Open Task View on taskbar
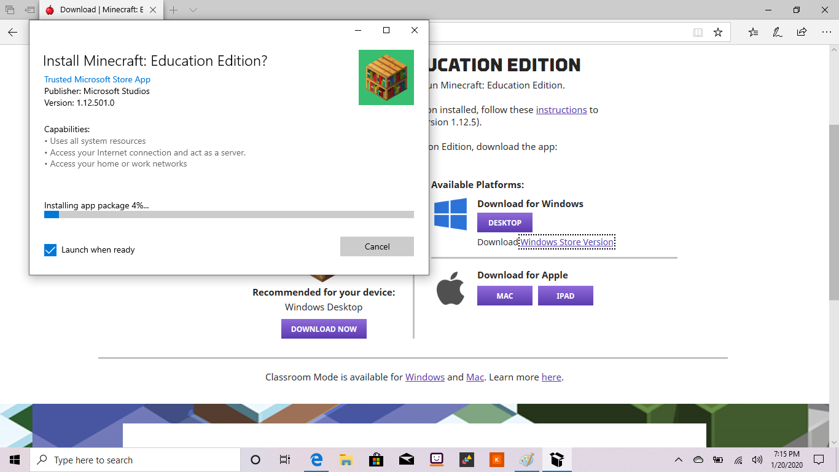839x472 pixels. pos(285,460)
